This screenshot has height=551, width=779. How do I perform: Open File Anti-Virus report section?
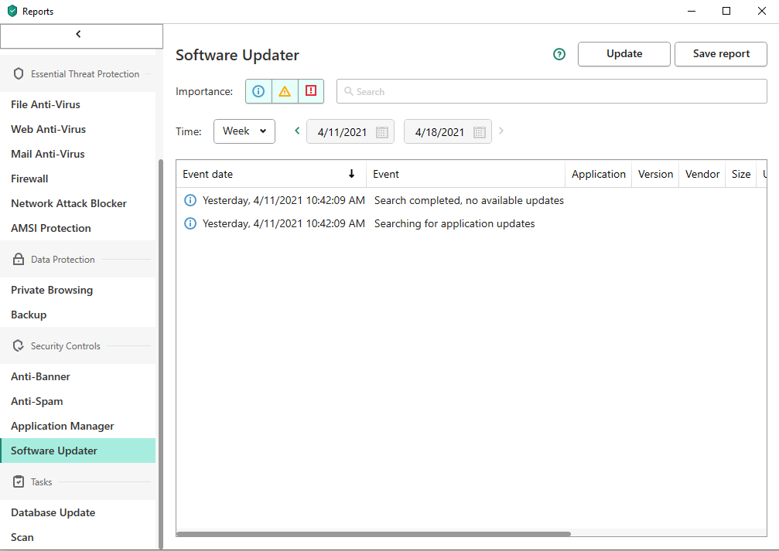coord(46,104)
